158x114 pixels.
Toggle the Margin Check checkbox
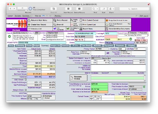click(26, 90)
